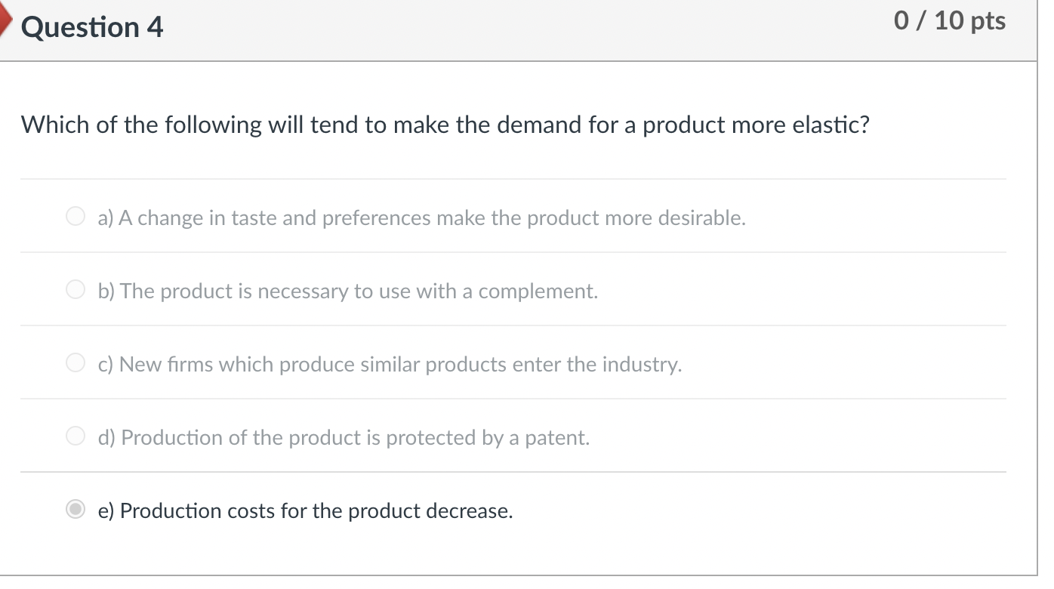Click the selected radio for option e
1054x589 pixels.
tap(76, 510)
